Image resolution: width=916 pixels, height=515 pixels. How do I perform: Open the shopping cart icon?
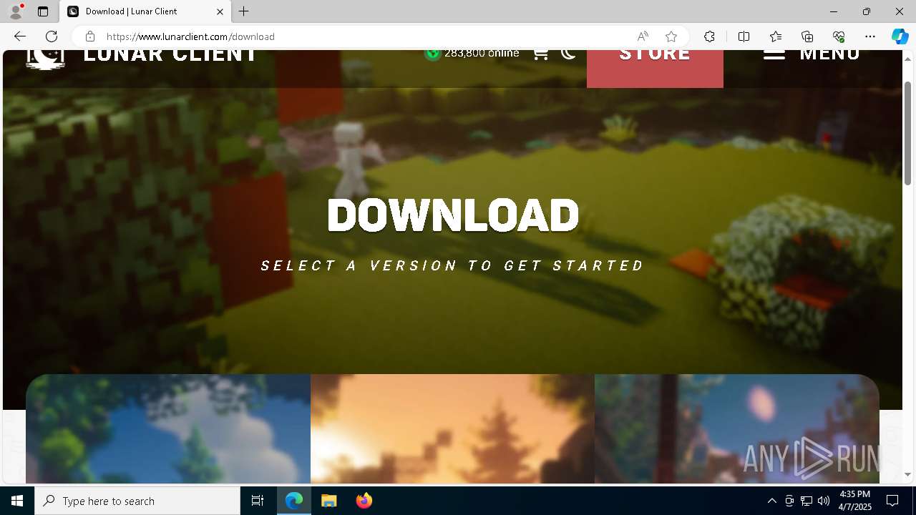point(540,54)
